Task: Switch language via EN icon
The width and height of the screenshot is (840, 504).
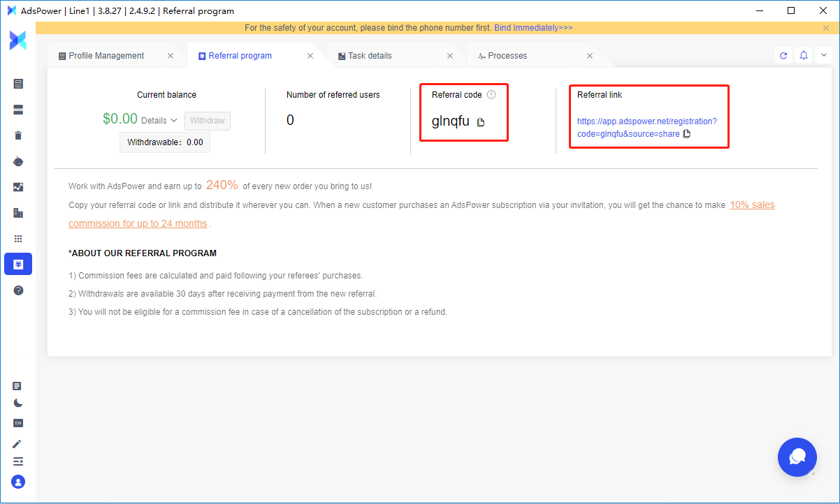Action: point(17,423)
